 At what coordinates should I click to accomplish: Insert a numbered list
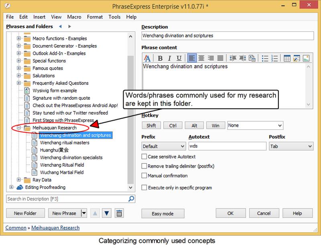pos(274,58)
